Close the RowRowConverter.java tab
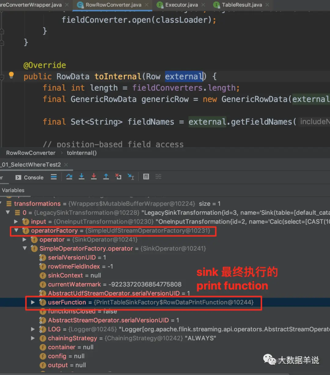The height and width of the screenshot is (375, 330). 147,5
